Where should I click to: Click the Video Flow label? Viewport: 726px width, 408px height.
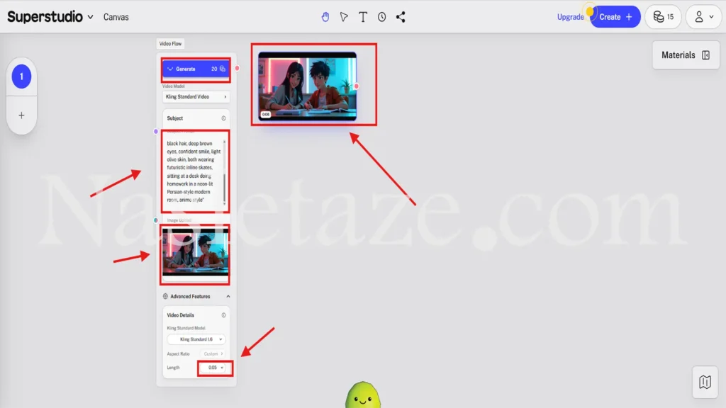[x=170, y=43]
